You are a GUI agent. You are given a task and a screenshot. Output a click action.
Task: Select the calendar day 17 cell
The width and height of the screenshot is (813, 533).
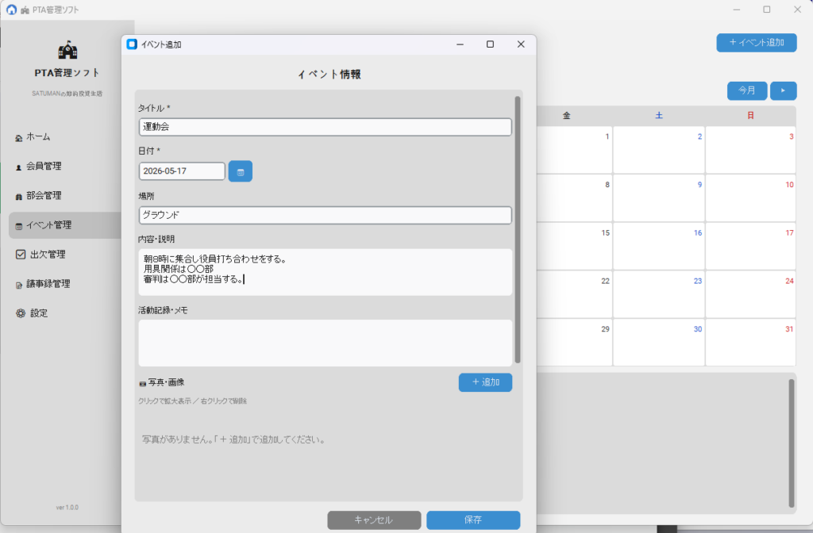point(750,246)
